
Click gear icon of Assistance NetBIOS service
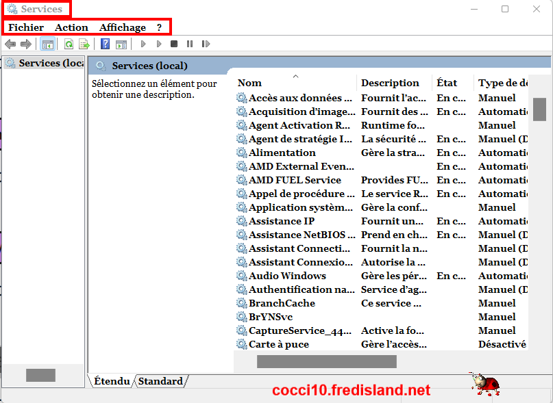[242, 235]
